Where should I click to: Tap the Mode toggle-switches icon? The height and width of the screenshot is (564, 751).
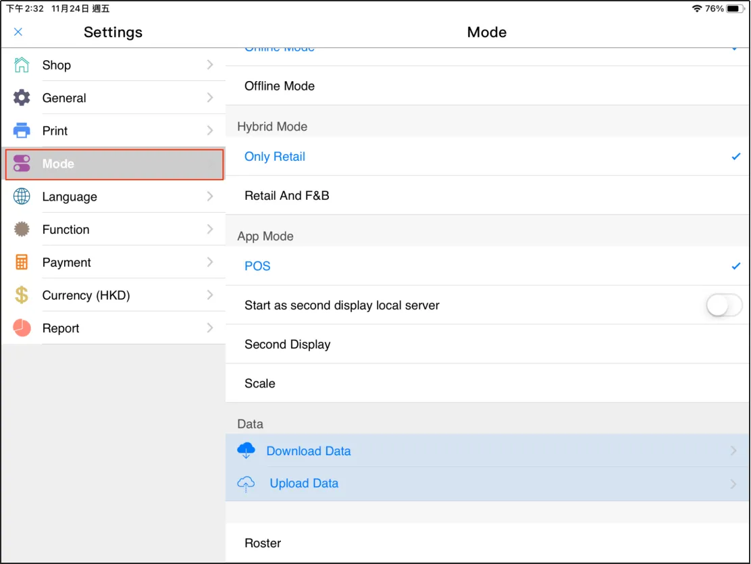pyautogui.click(x=21, y=163)
